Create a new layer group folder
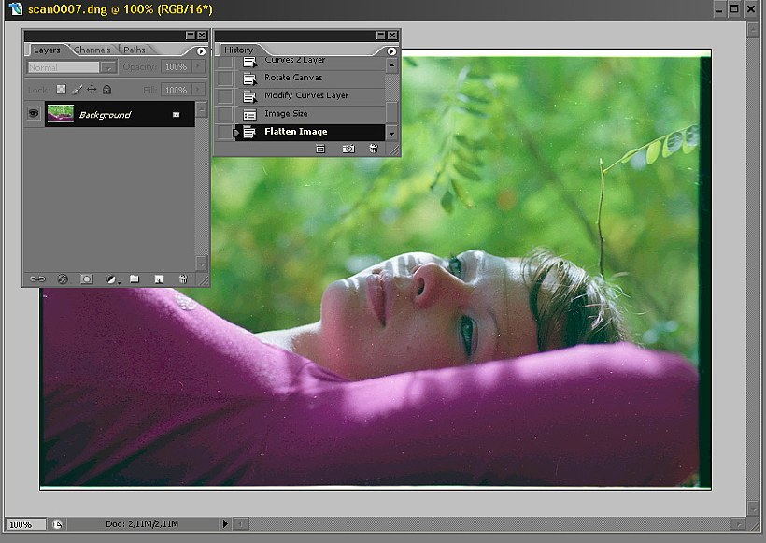The image size is (766, 543). (135, 279)
